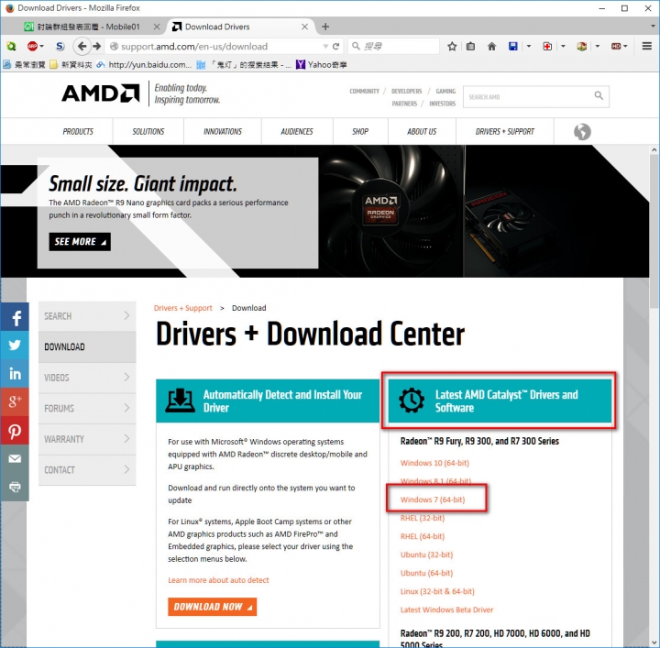This screenshot has width=660, height=648.
Task: Open the SOLUTIONS menu
Action: click(148, 132)
